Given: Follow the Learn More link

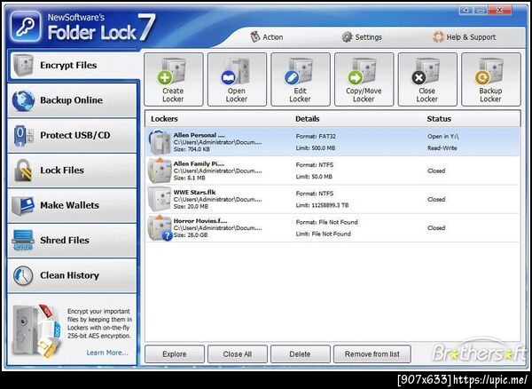Looking at the screenshot, I should coord(107,353).
